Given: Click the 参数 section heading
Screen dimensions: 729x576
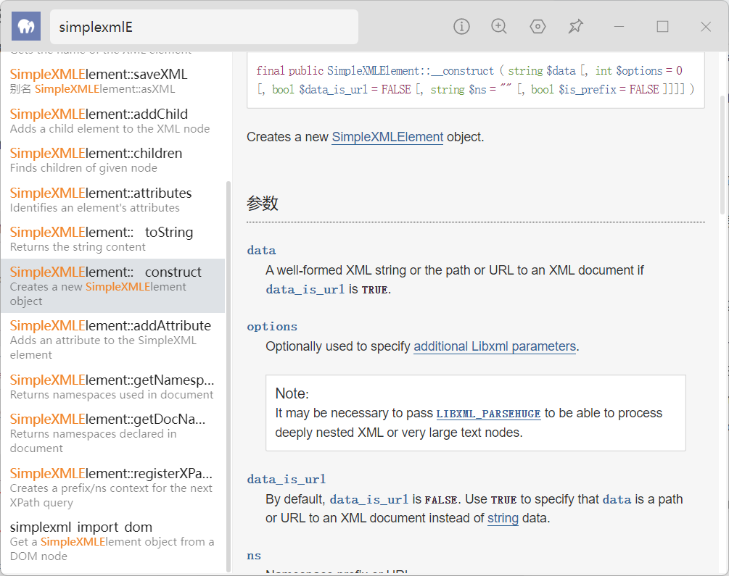Looking at the screenshot, I should (x=263, y=204).
